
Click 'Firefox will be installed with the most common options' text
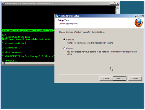click(90, 43)
